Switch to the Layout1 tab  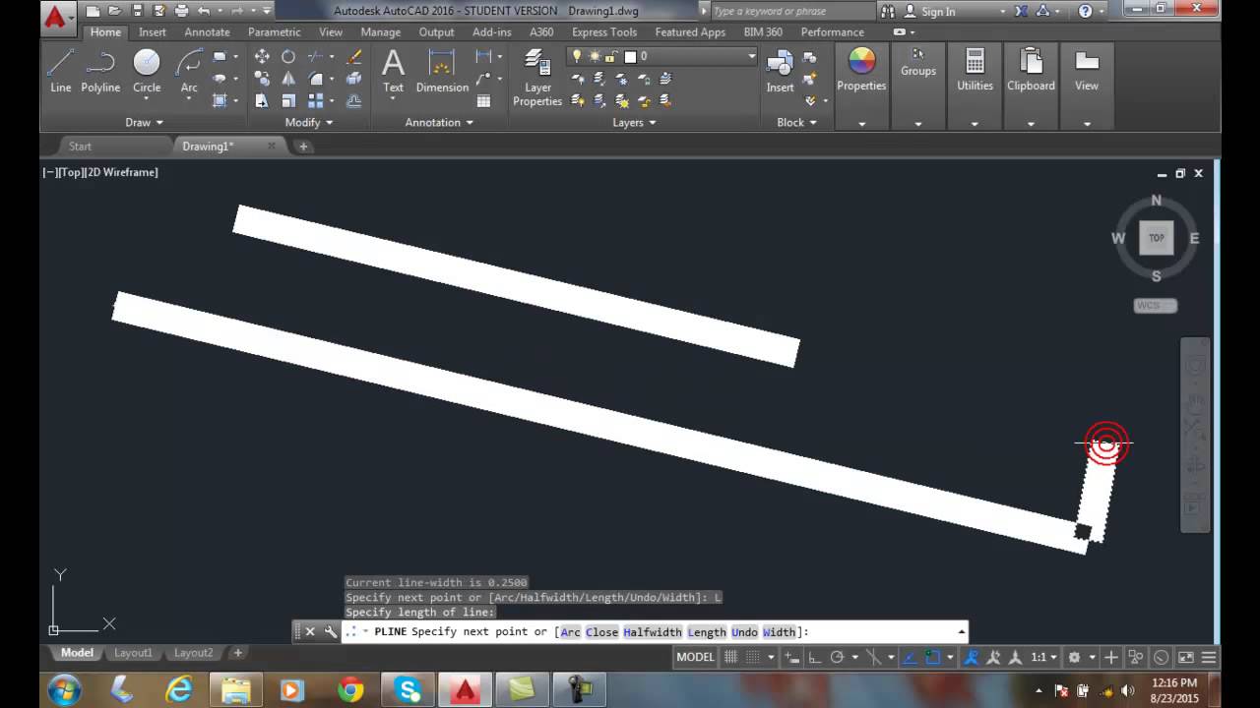[133, 653]
